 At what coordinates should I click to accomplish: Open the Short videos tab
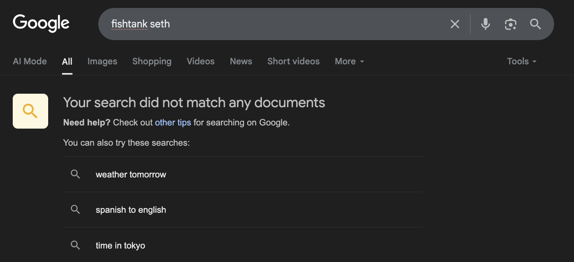(x=293, y=62)
